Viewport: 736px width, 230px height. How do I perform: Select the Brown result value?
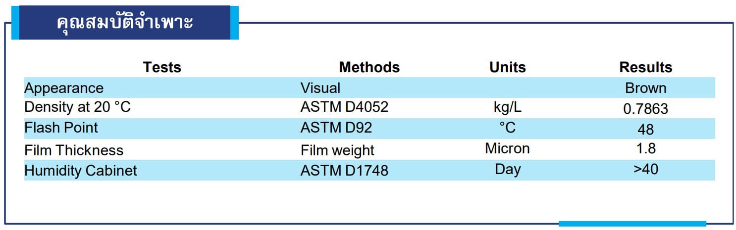click(645, 88)
